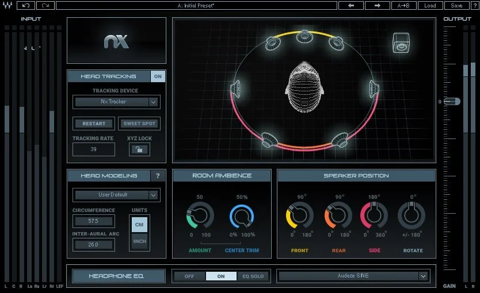Screen dimensions: 480x293
Task: Click the Nx logo panel
Action: (116, 41)
